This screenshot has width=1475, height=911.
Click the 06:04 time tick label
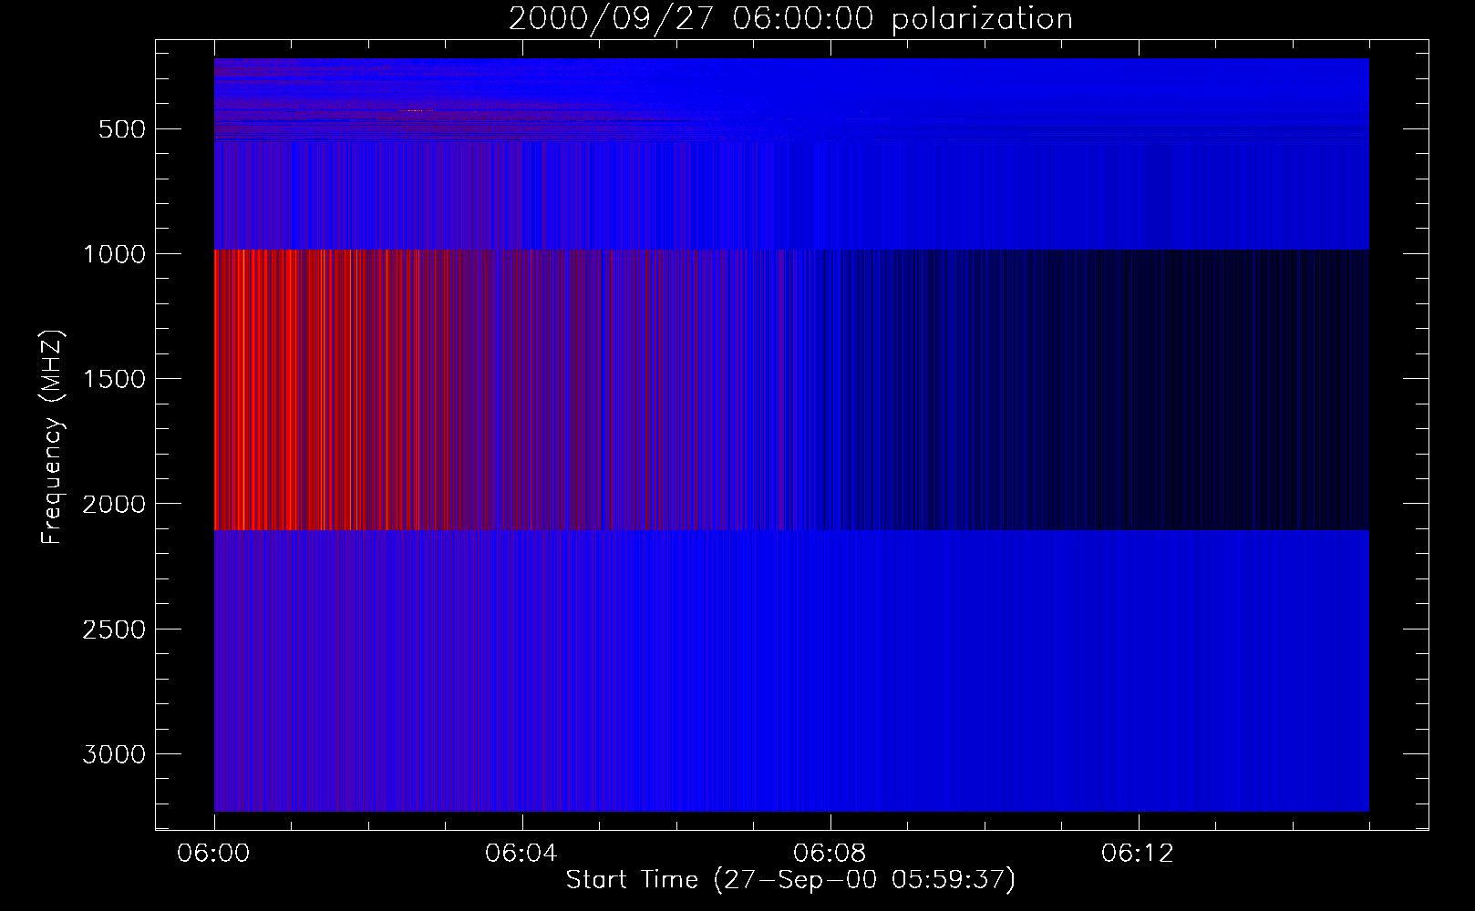point(521,854)
